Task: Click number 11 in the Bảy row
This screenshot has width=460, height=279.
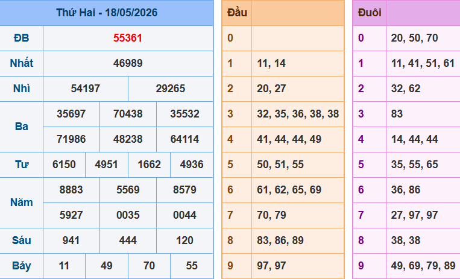Action: coord(64,266)
